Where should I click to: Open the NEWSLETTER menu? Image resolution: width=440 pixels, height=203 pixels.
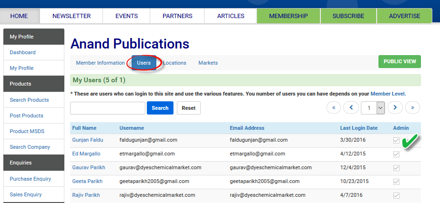coord(72,16)
